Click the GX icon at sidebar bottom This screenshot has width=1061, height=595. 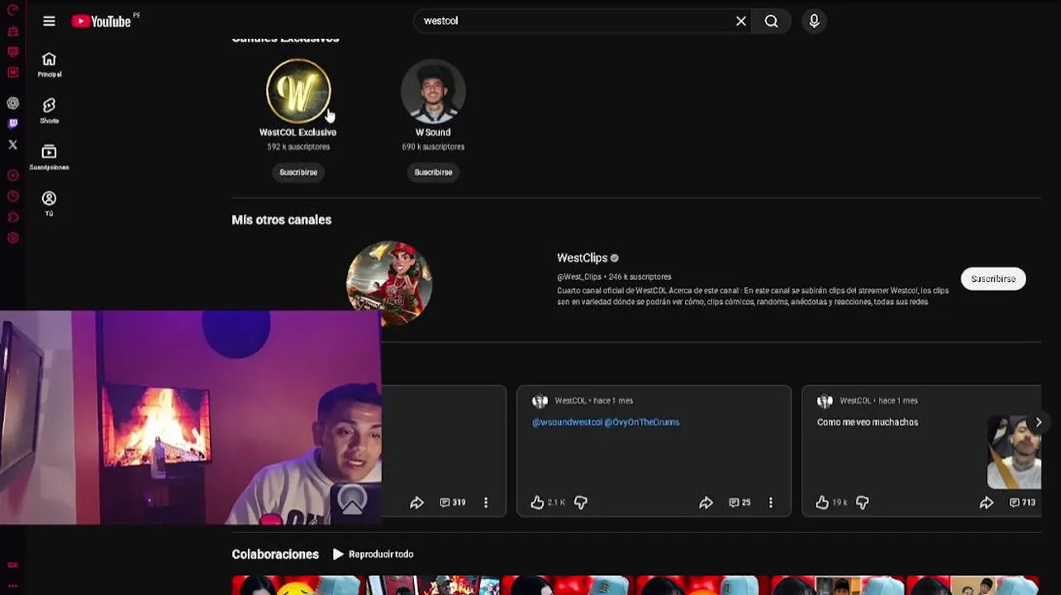tap(12, 565)
